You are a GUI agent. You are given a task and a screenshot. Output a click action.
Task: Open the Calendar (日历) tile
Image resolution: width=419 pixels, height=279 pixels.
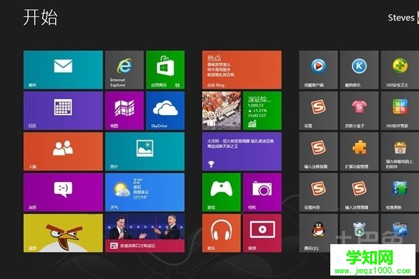coord(63,110)
